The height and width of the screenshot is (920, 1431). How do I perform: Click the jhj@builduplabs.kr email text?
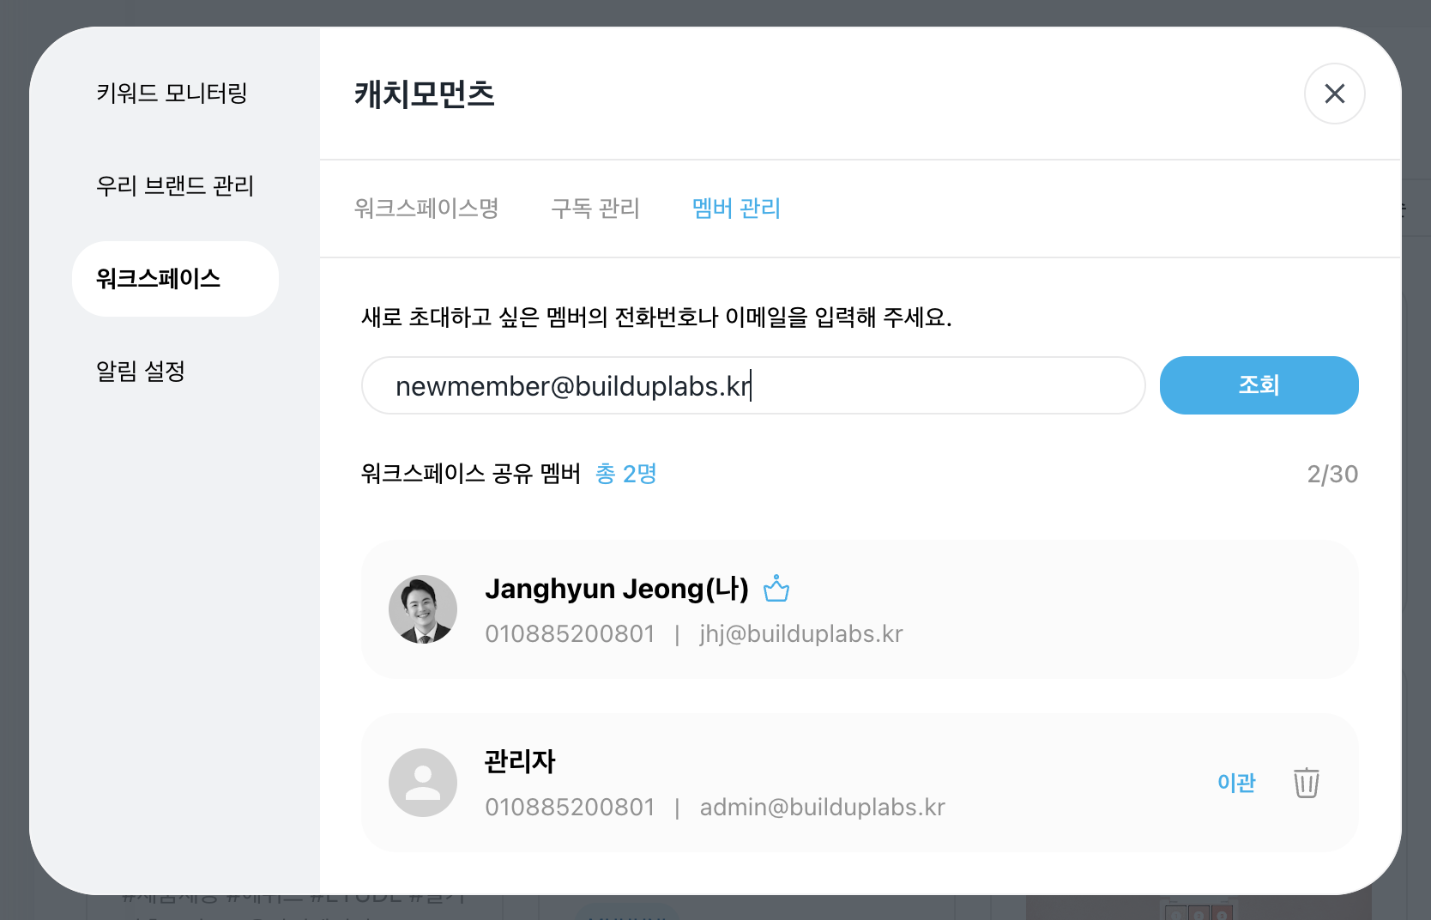click(801, 634)
